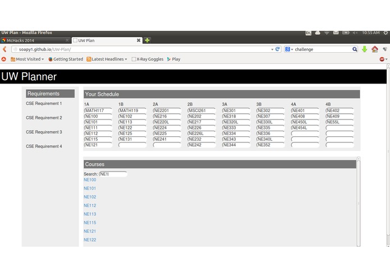Select the NE102 course link
The image size is (390, 277).
point(90,197)
